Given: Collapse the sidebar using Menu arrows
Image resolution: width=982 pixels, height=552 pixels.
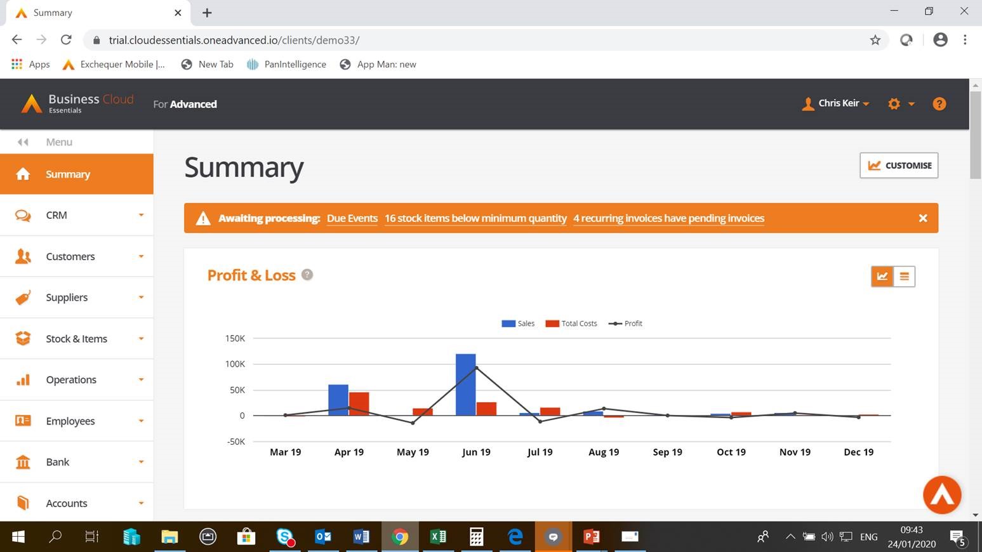Looking at the screenshot, I should point(23,142).
